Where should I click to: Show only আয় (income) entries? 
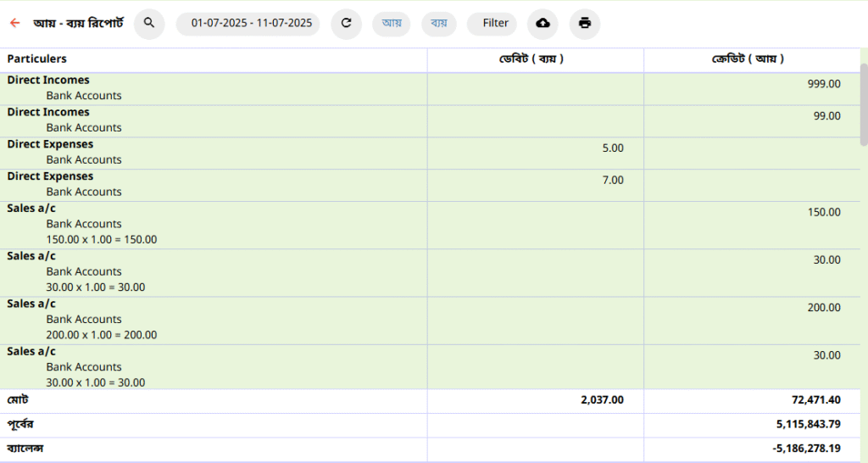click(x=392, y=23)
